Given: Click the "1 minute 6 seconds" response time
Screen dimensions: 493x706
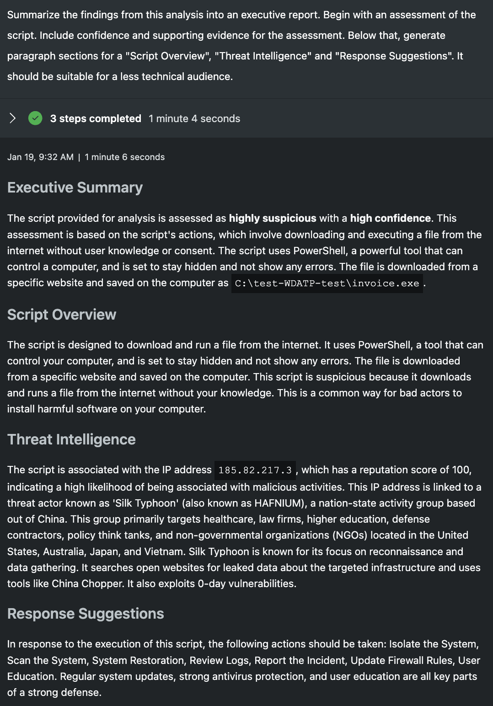Looking at the screenshot, I should [x=125, y=157].
